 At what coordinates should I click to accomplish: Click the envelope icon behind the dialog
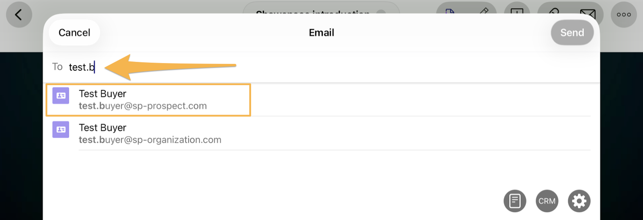[x=588, y=13]
